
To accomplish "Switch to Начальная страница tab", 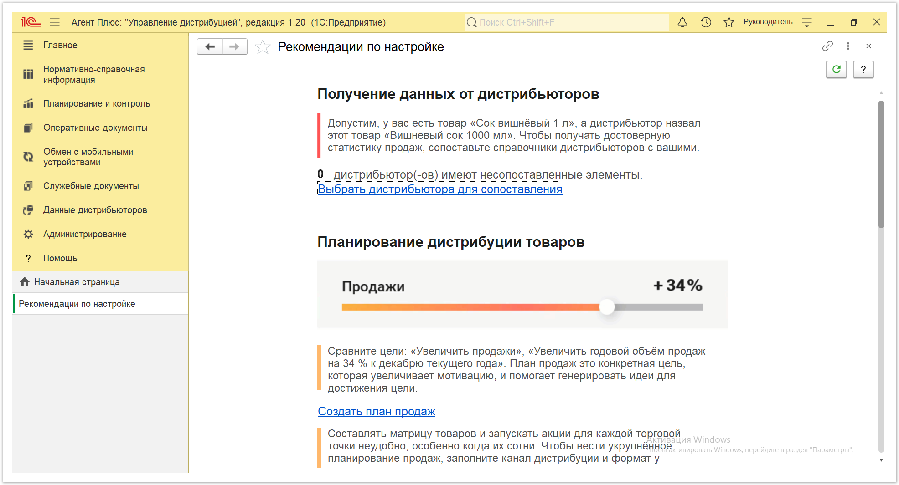I will coord(100,282).
